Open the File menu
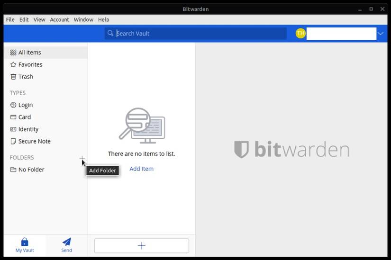391x260 pixels. point(10,19)
